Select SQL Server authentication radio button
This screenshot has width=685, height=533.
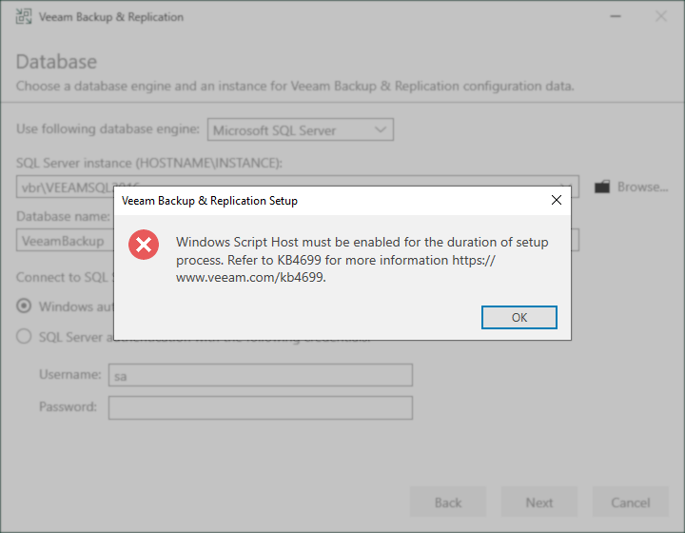tap(24, 336)
